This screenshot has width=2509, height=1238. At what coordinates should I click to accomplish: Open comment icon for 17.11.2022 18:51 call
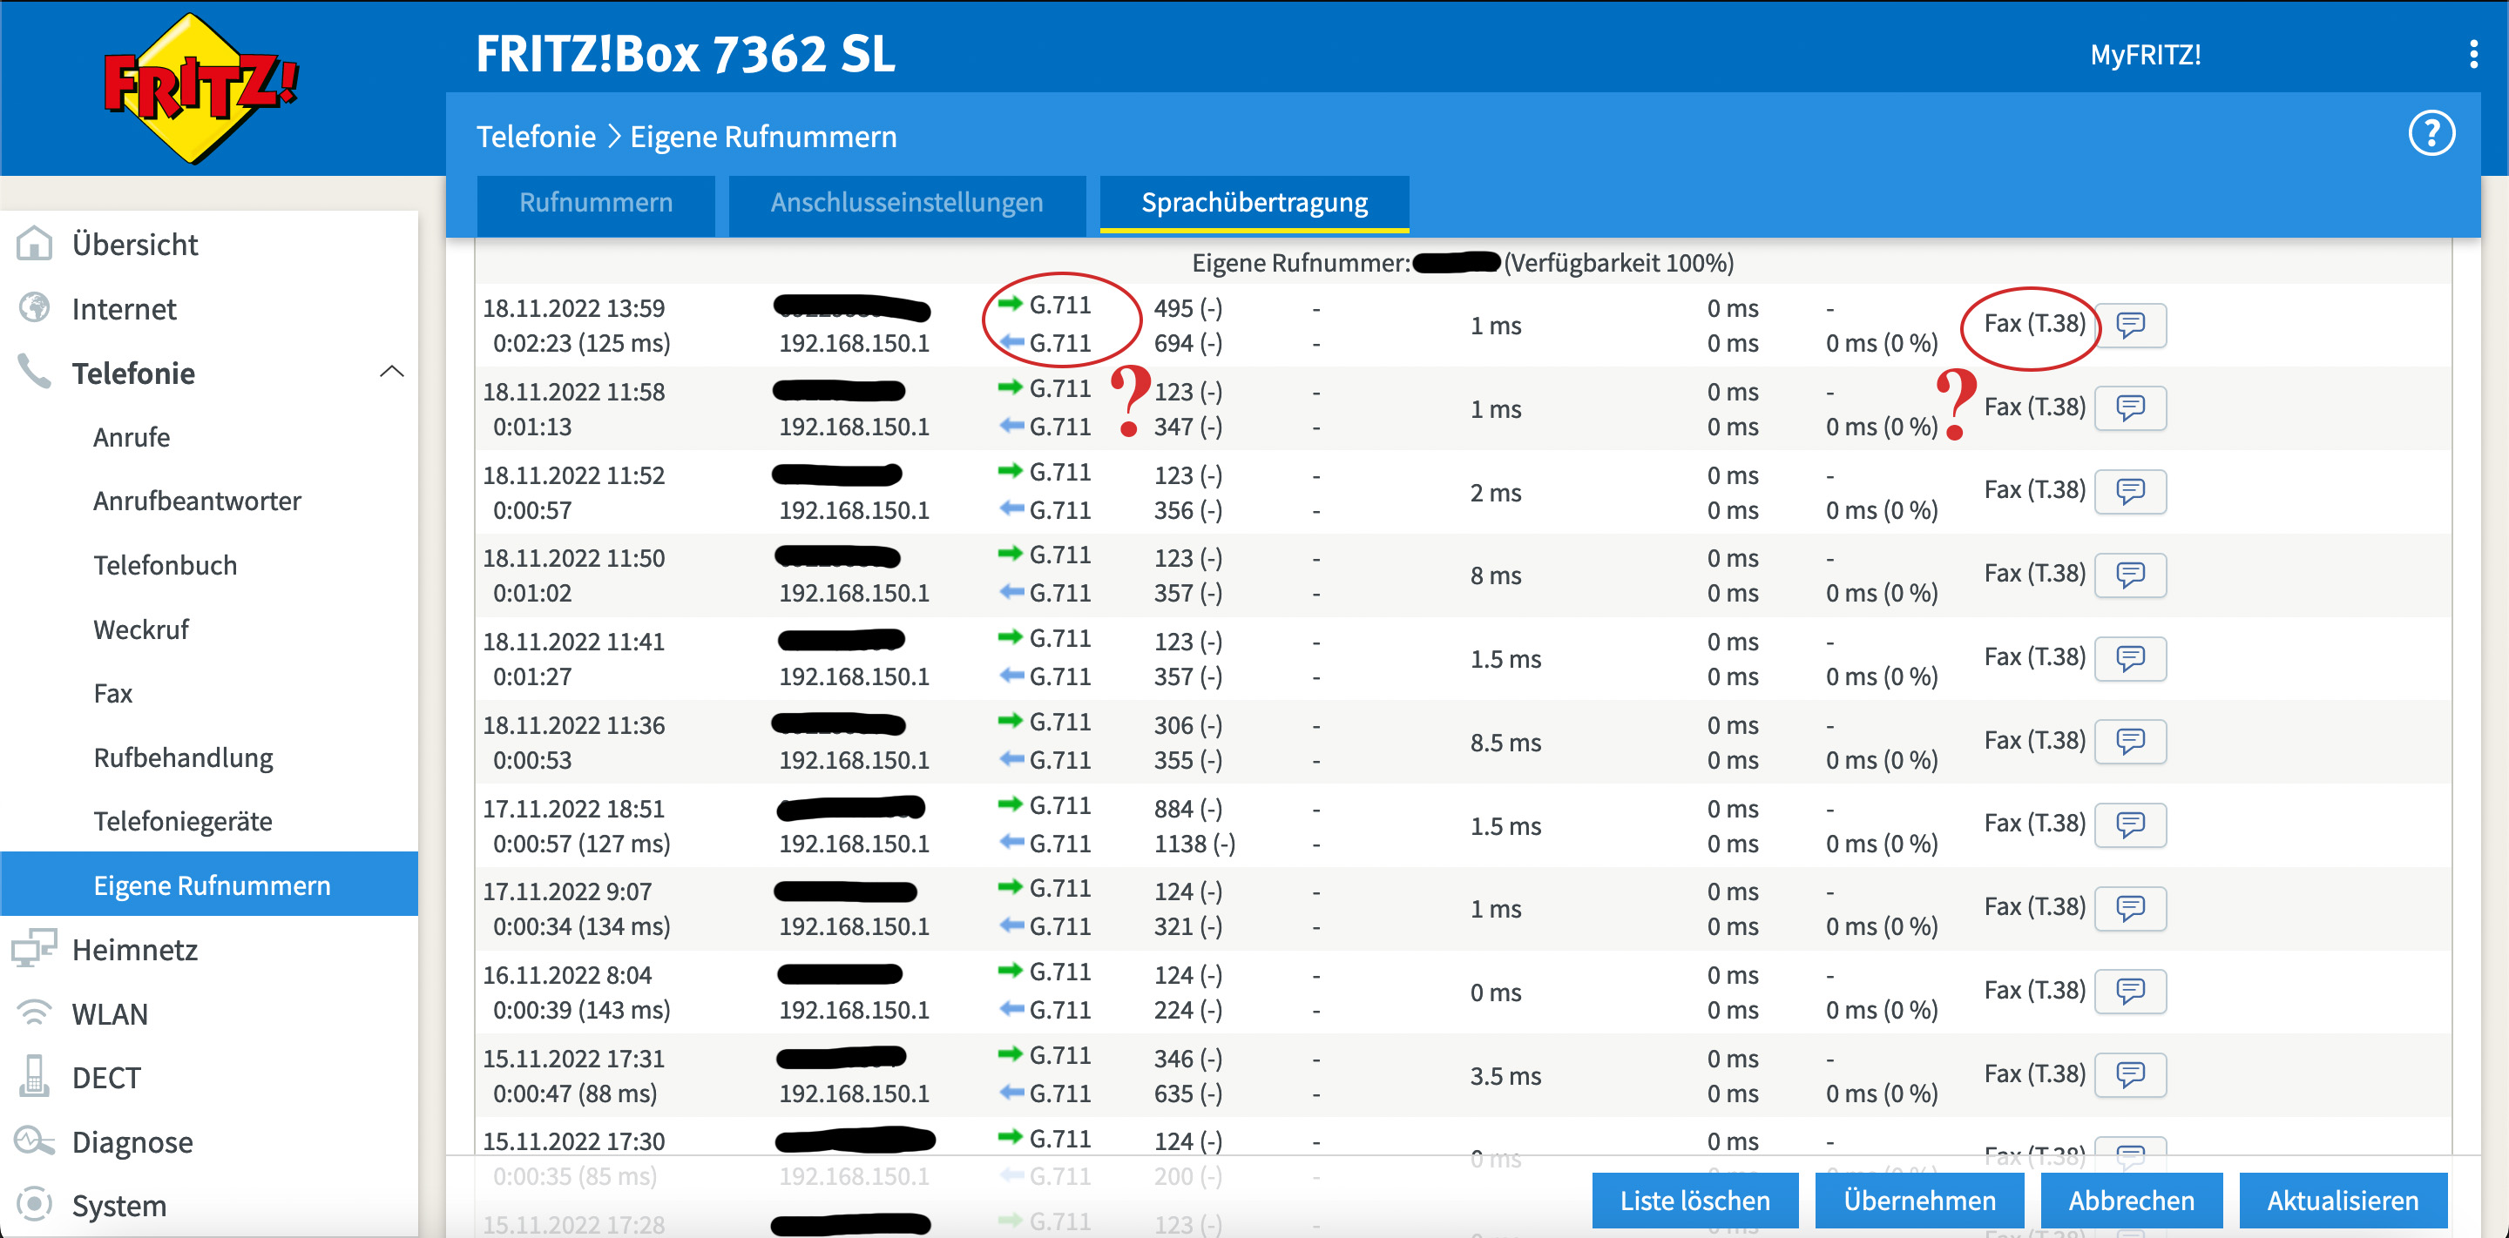[x=2130, y=825]
